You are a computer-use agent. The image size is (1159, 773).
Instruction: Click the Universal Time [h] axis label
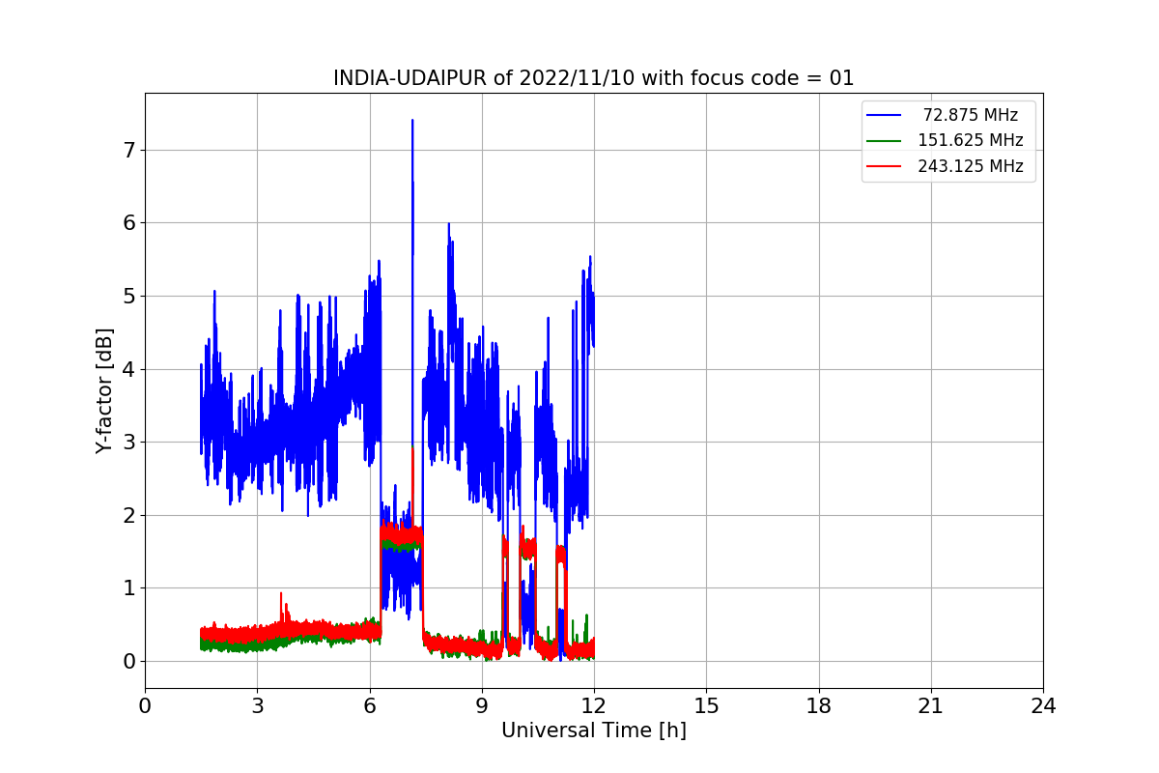[x=593, y=730]
